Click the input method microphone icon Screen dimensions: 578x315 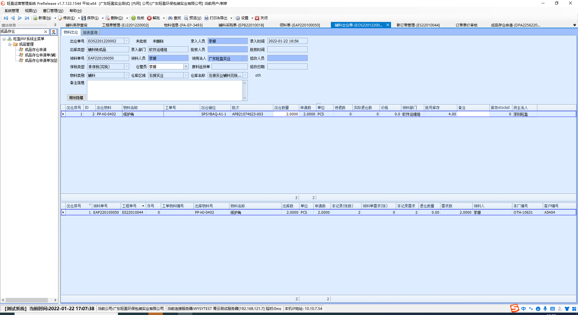pos(545,309)
